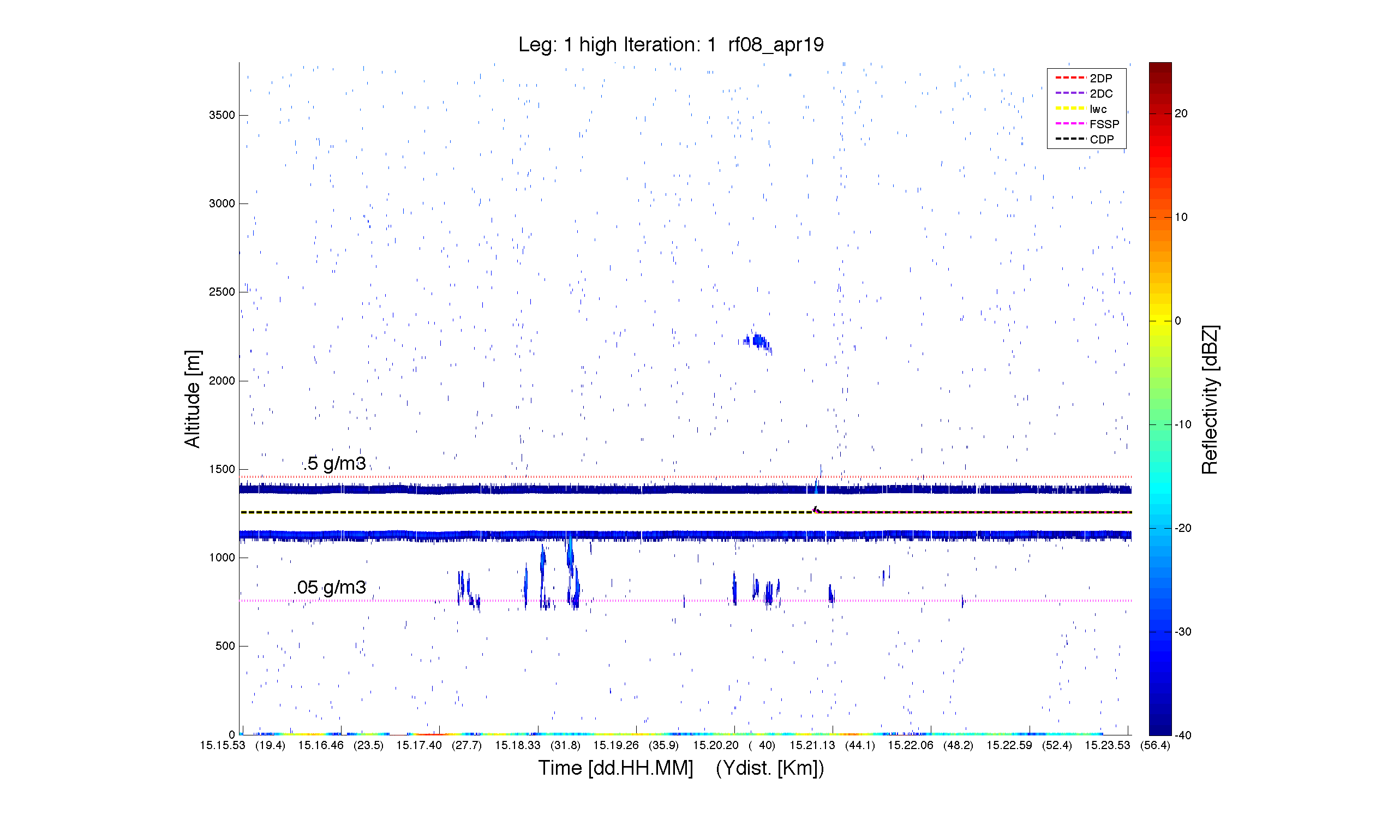
Task: Click the '.05 g/m3' annotation
Action: [x=330, y=587]
